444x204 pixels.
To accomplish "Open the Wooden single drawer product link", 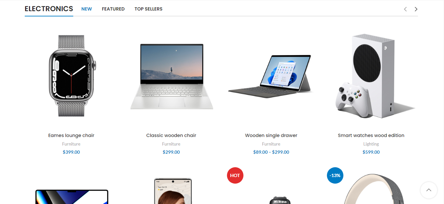I will click(x=271, y=135).
